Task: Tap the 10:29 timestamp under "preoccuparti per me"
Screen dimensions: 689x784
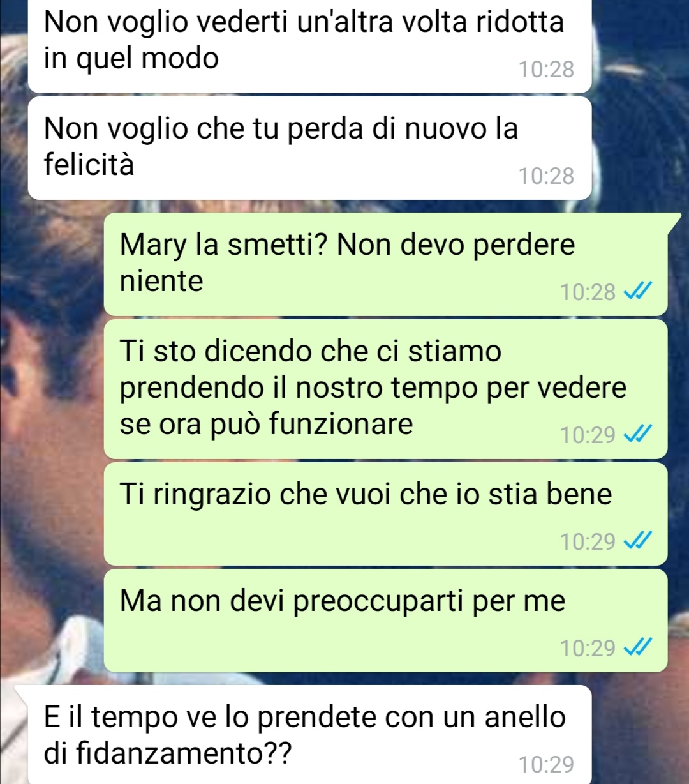Action: (x=588, y=649)
